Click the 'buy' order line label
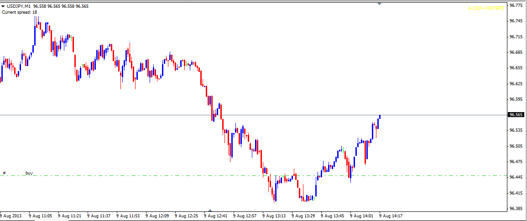The height and width of the screenshot is (221, 527). 29,173
